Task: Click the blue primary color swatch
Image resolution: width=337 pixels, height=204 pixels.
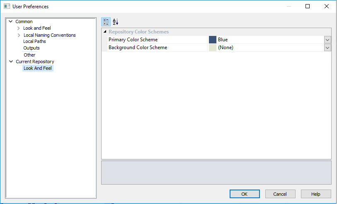Action: [213, 40]
